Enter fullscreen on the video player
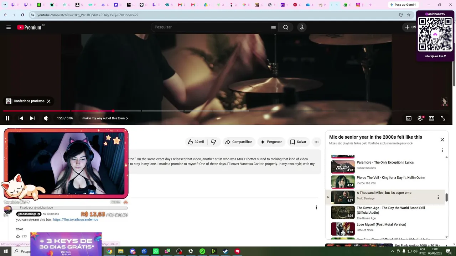The image size is (456, 256). [x=443, y=118]
